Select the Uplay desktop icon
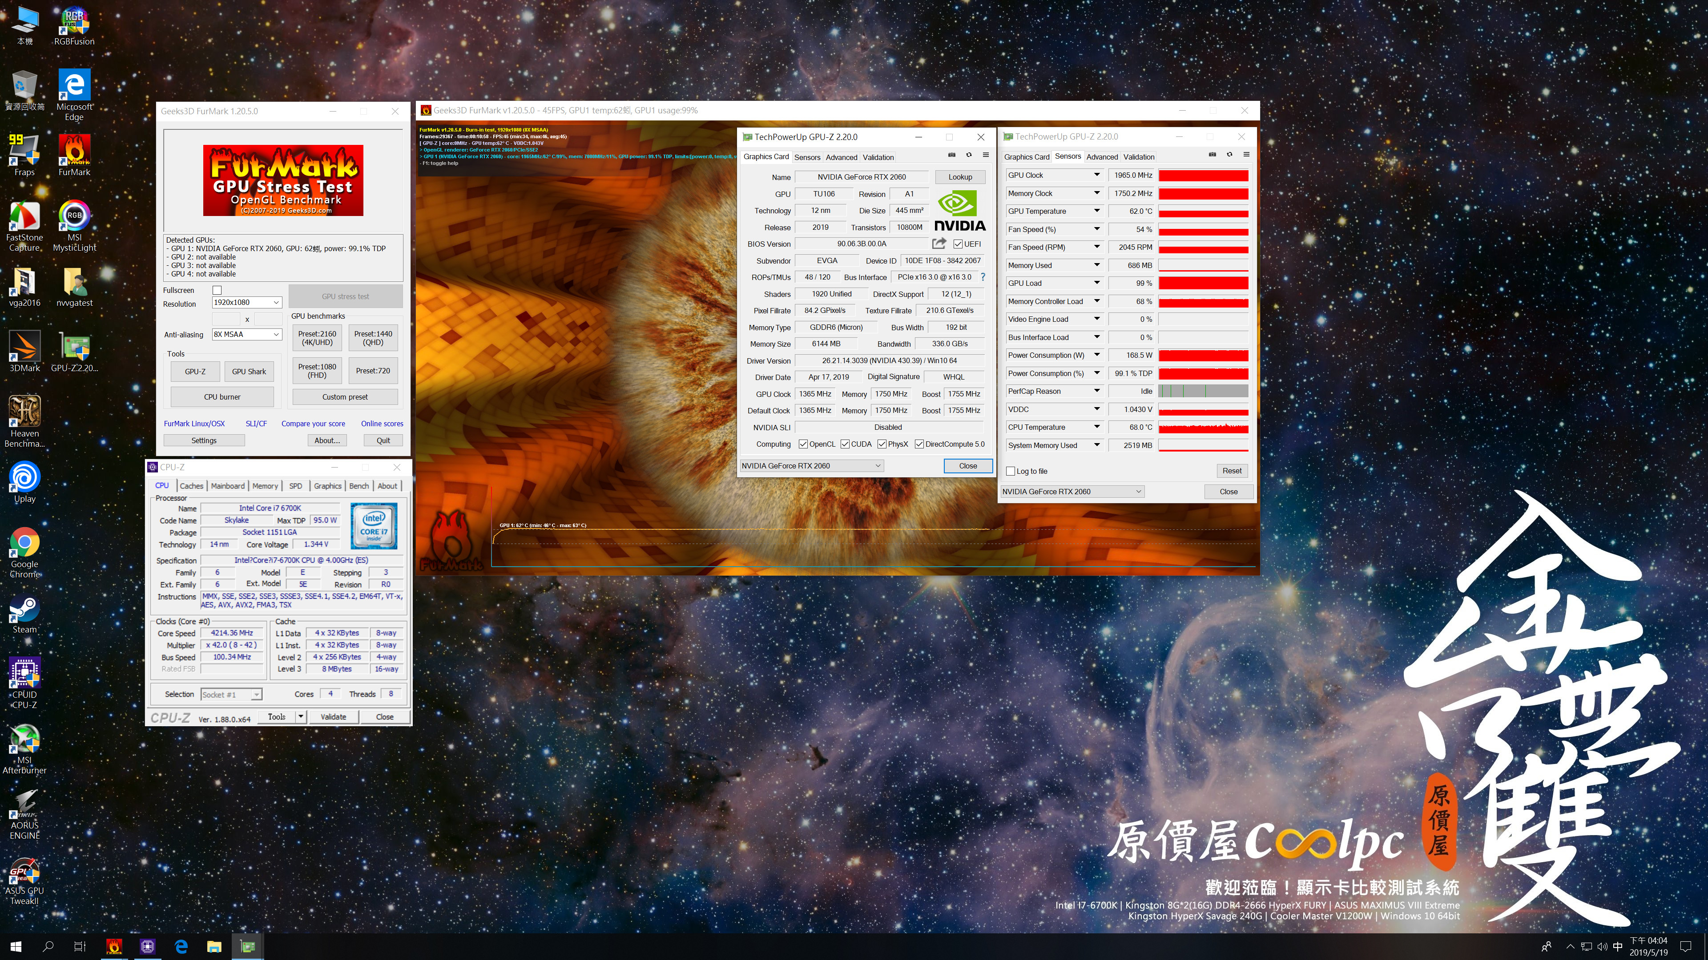Screen dimensions: 1708x960 click(x=24, y=482)
